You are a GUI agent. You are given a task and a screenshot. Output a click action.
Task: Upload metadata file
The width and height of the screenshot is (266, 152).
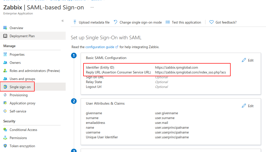(x=91, y=22)
